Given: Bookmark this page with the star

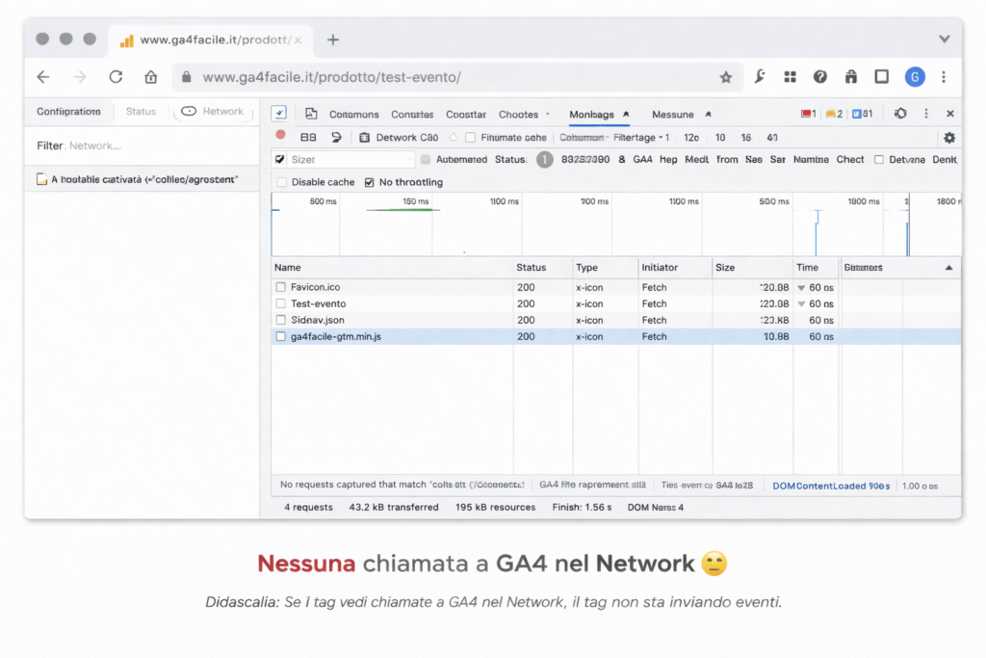Looking at the screenshot, I should pos(726,77).
